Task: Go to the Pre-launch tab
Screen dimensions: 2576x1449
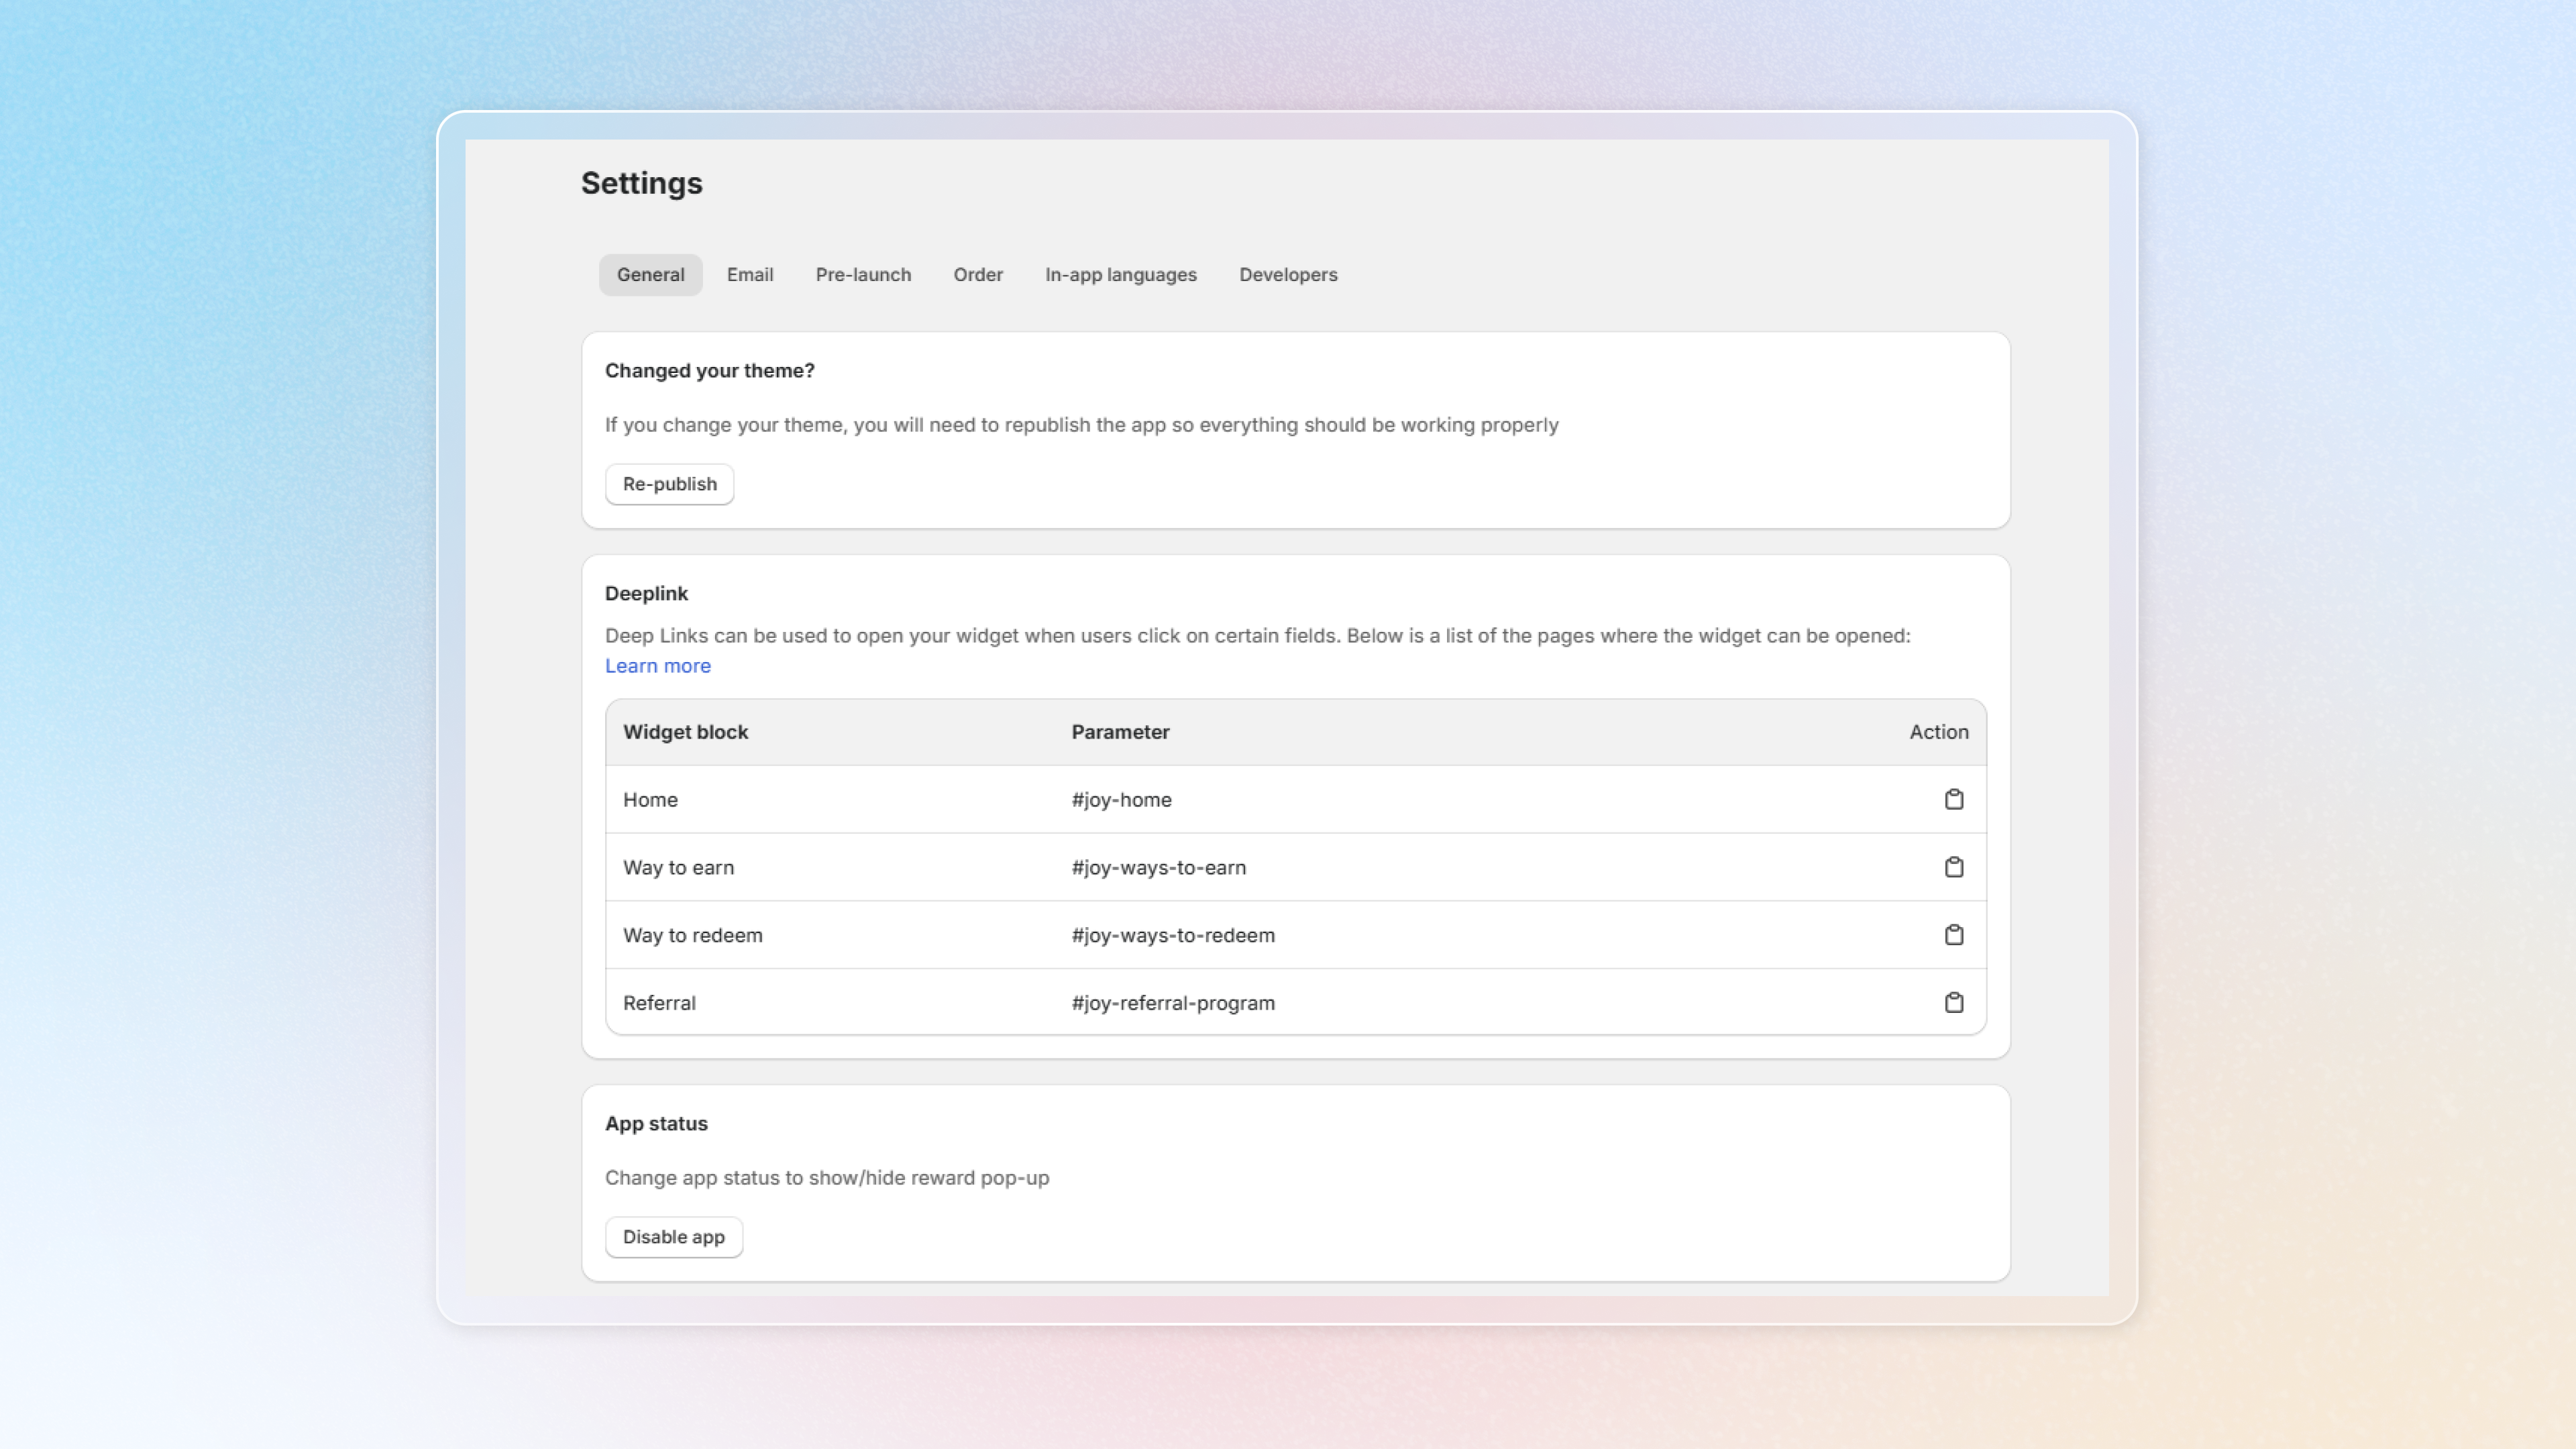Action: coord(863,275)
